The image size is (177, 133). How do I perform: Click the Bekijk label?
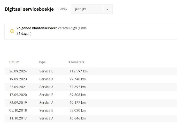(63, 9)
